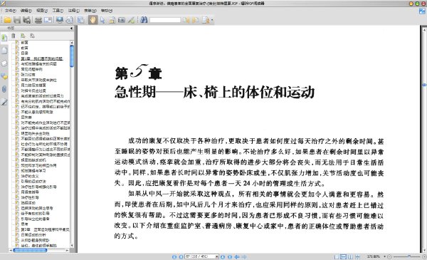Viewport: 427px width, 260px height.
Task: Click the monitor full screen icon
Action: pyautogui.click(x=59, y=20)
